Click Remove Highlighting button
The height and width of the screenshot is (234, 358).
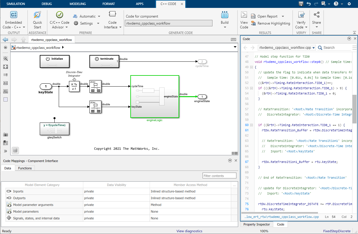[270, 23]
